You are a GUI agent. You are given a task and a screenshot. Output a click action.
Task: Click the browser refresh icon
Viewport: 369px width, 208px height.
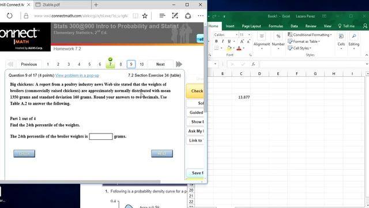(x=9, y=16)
